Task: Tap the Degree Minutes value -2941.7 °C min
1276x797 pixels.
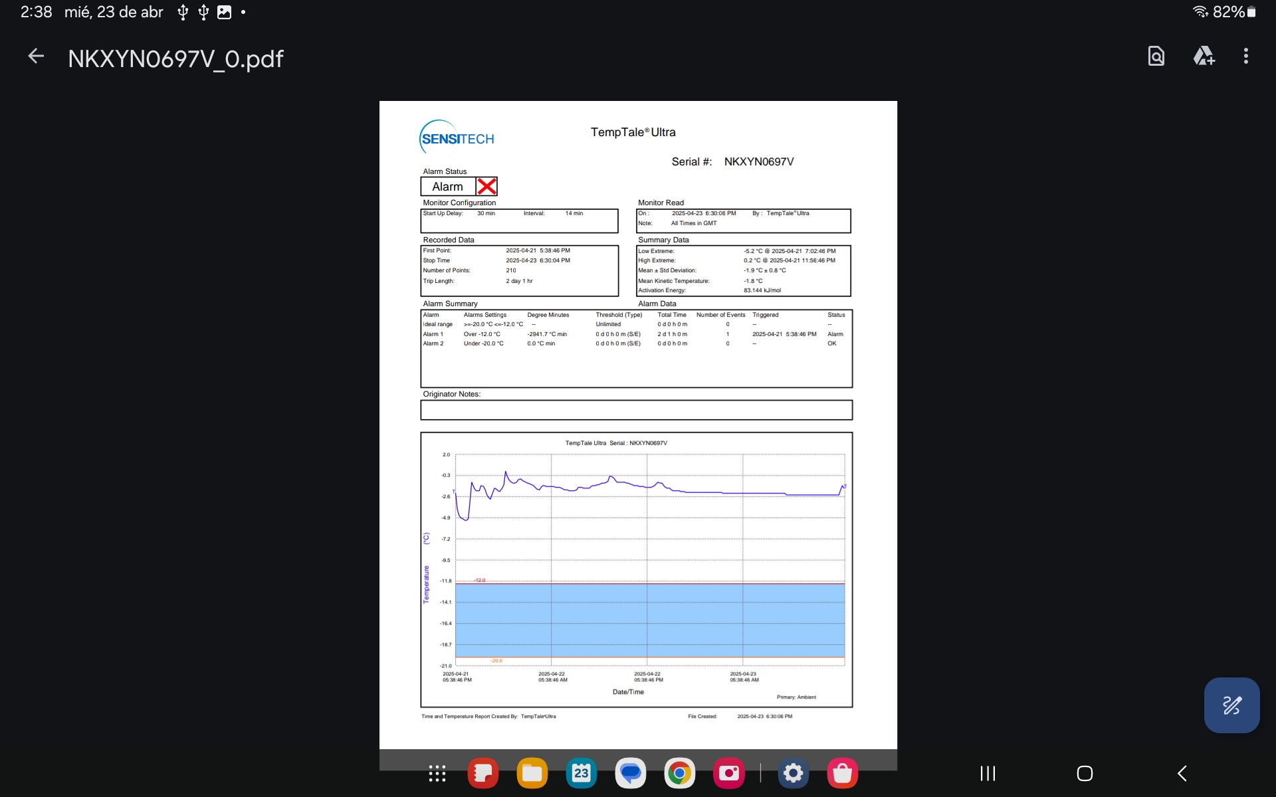Action: pyautogui.click(x=547, y=334)
